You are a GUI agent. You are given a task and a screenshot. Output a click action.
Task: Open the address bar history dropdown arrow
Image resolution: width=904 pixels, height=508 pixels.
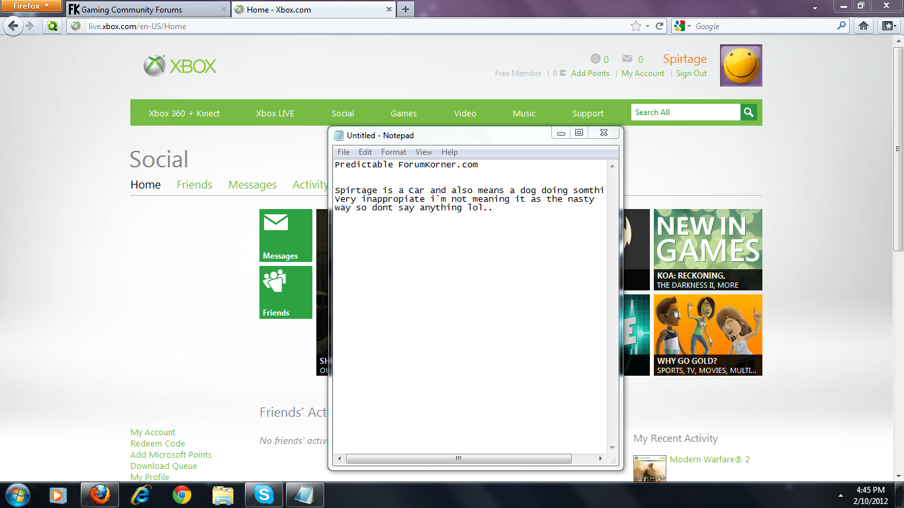pyautogui.click(x=649, y=26)
